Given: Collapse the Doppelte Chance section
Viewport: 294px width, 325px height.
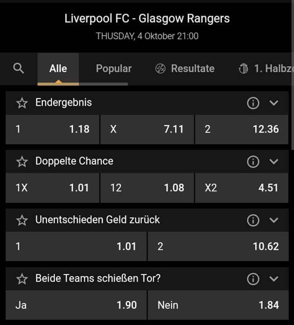Looking at the screenshot, I should coord(274,162).
